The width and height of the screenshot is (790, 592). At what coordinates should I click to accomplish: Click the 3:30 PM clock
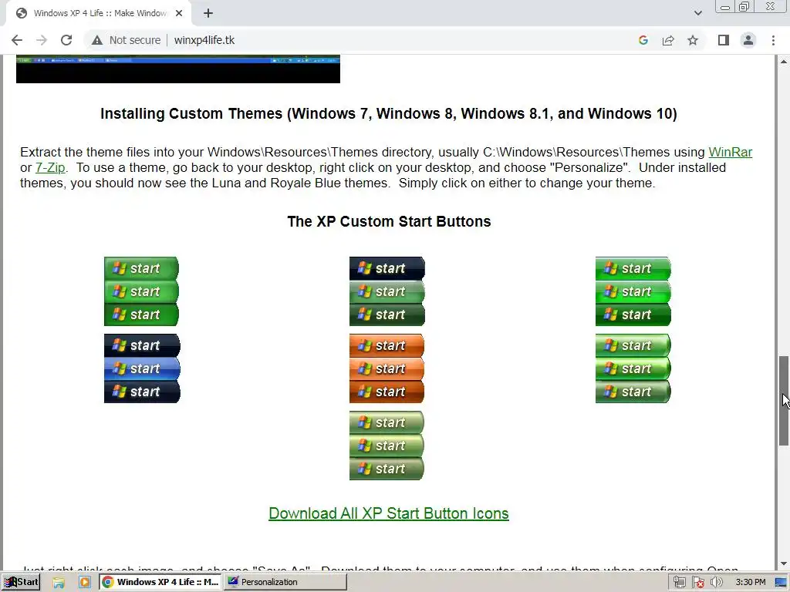(x=750, y=583)
